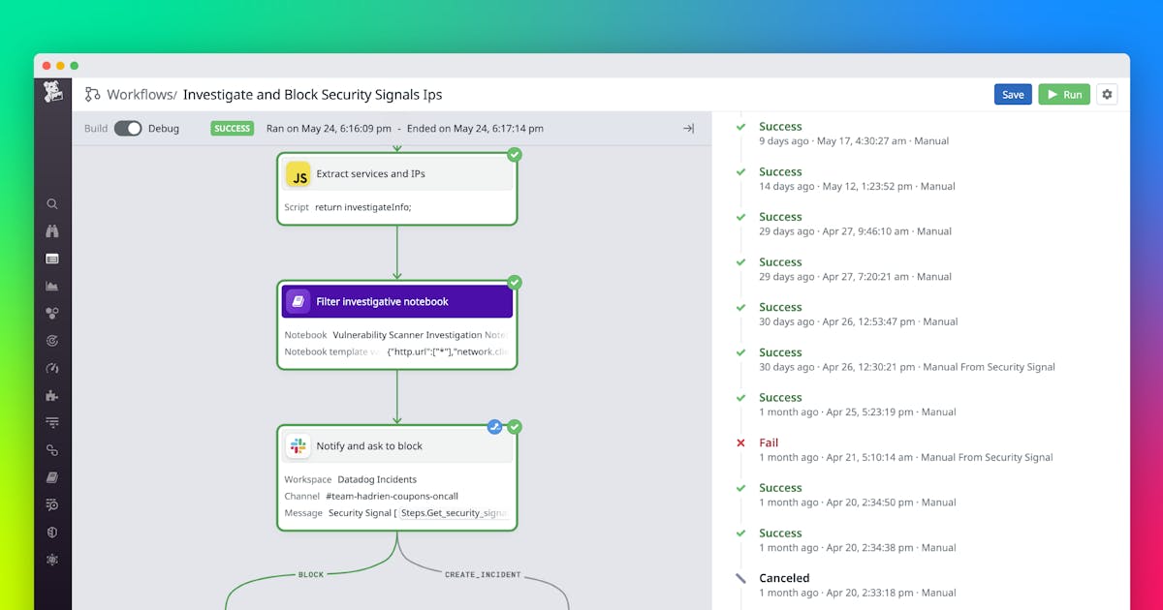1163x610 pixels.
Task: Click green checkmark on Filter investigative notebook
Action: [x=515, y=283]
